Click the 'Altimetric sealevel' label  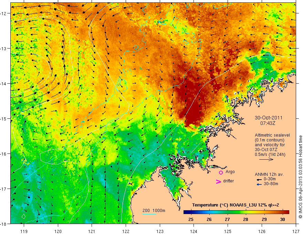click(x=272, y=135)
